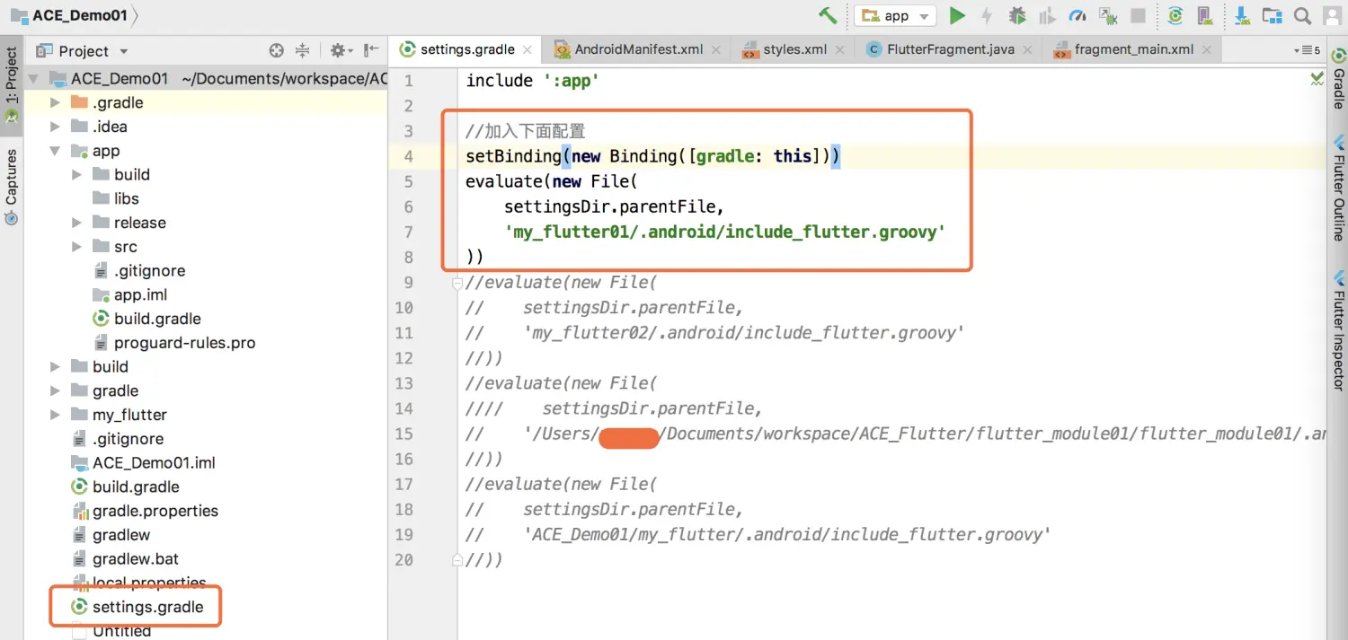Expand the .idea folder
Screen dimensions: 1348x640
(x=56, y=127)
